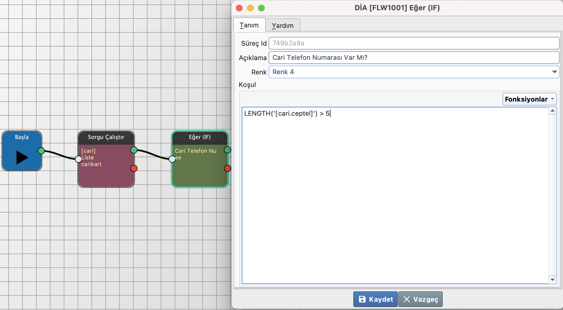Click green true port of Eğer node

click(228, 150)
